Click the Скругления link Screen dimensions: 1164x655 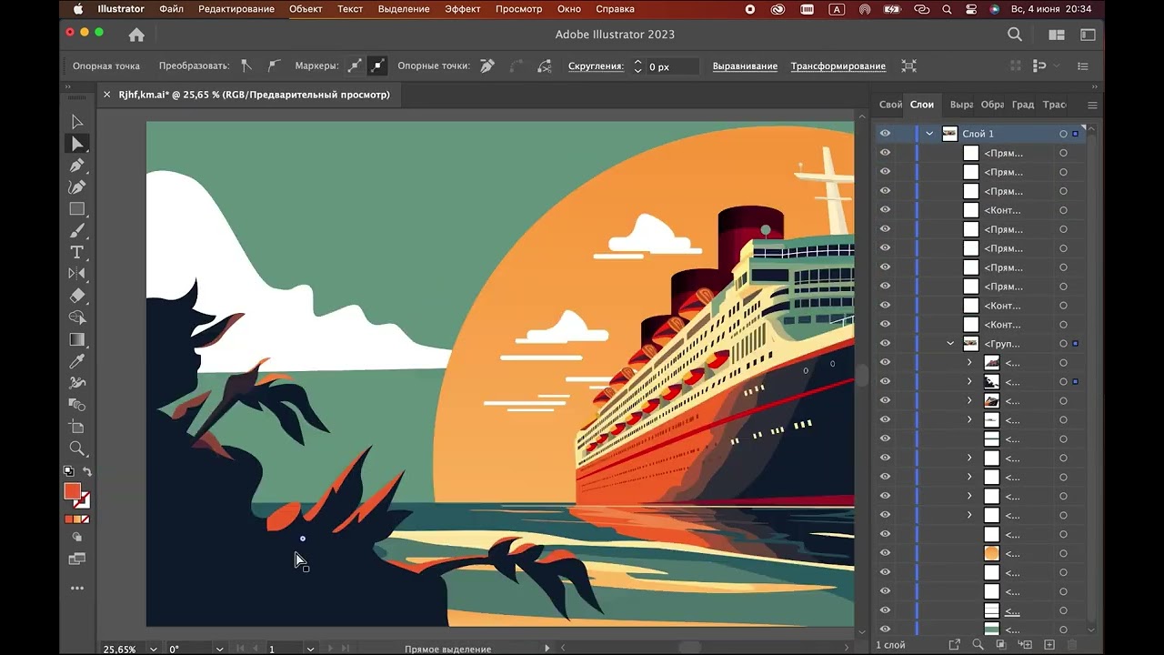596,66
